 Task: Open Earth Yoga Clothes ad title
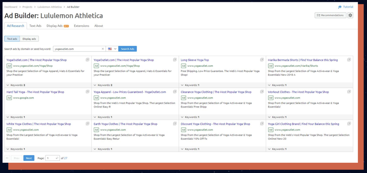[x=125, y=124]
